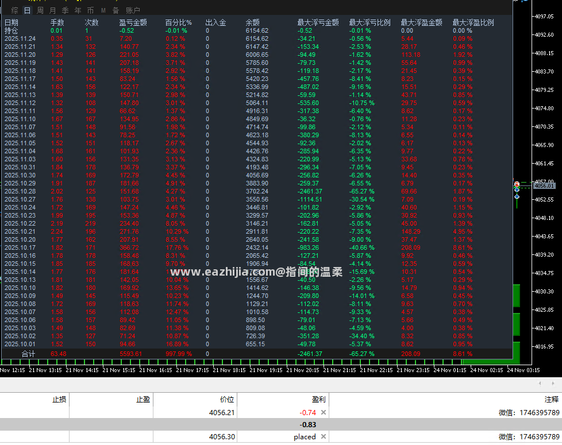
Task: Select the 2025.10.28 date row
Action: click(x=256, y=192)
